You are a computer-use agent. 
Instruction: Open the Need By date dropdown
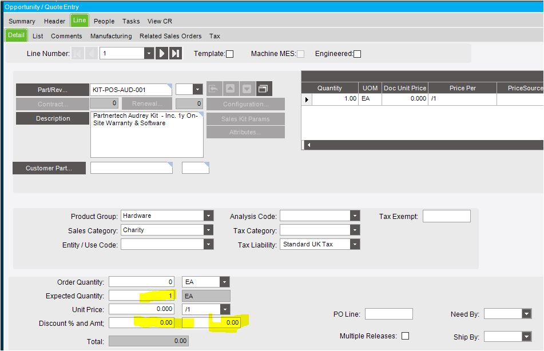pos(527,314)
